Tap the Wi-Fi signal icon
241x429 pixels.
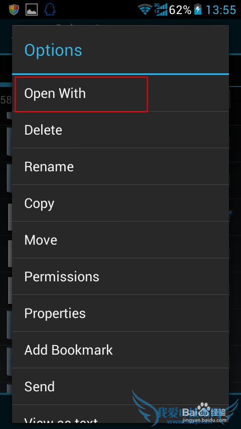point(145,10)
